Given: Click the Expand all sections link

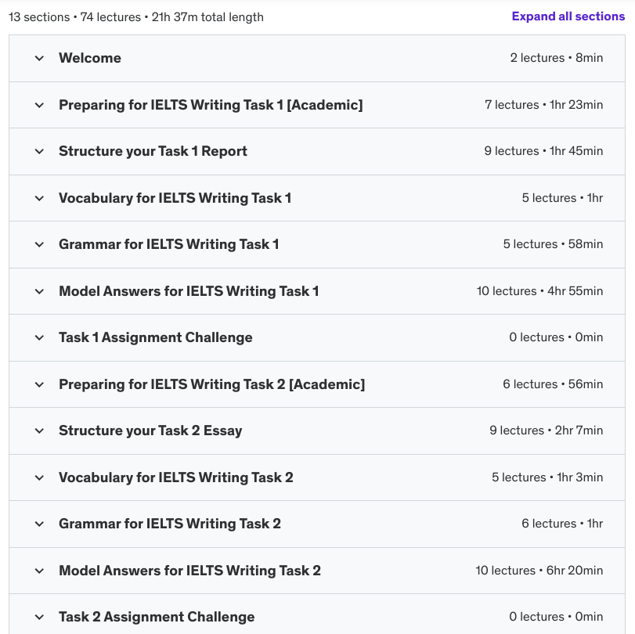Looking at the screenshot, I should pos(568,16).
